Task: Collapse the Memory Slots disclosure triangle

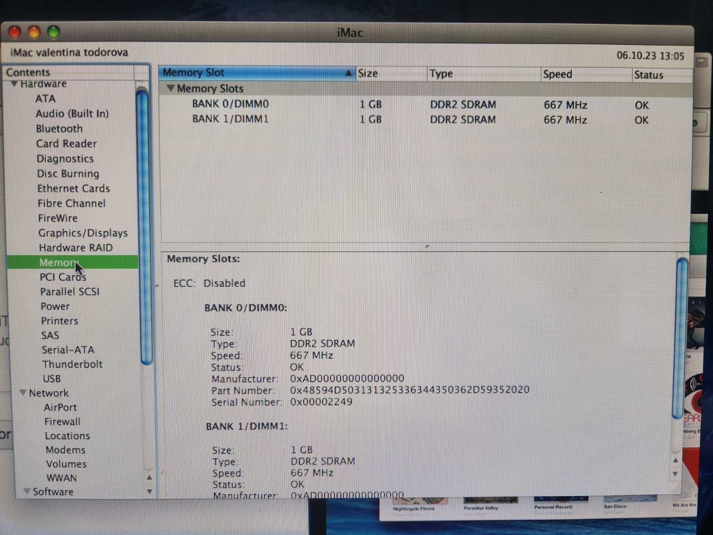Action: pyautogui.click(x=170, y=88)
